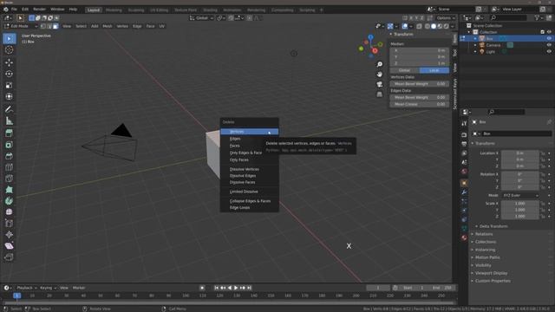The height and width of the screenshot is (312, 555).
Task: Click the viewport zoom magnifier gizmo
Action: 380,64
